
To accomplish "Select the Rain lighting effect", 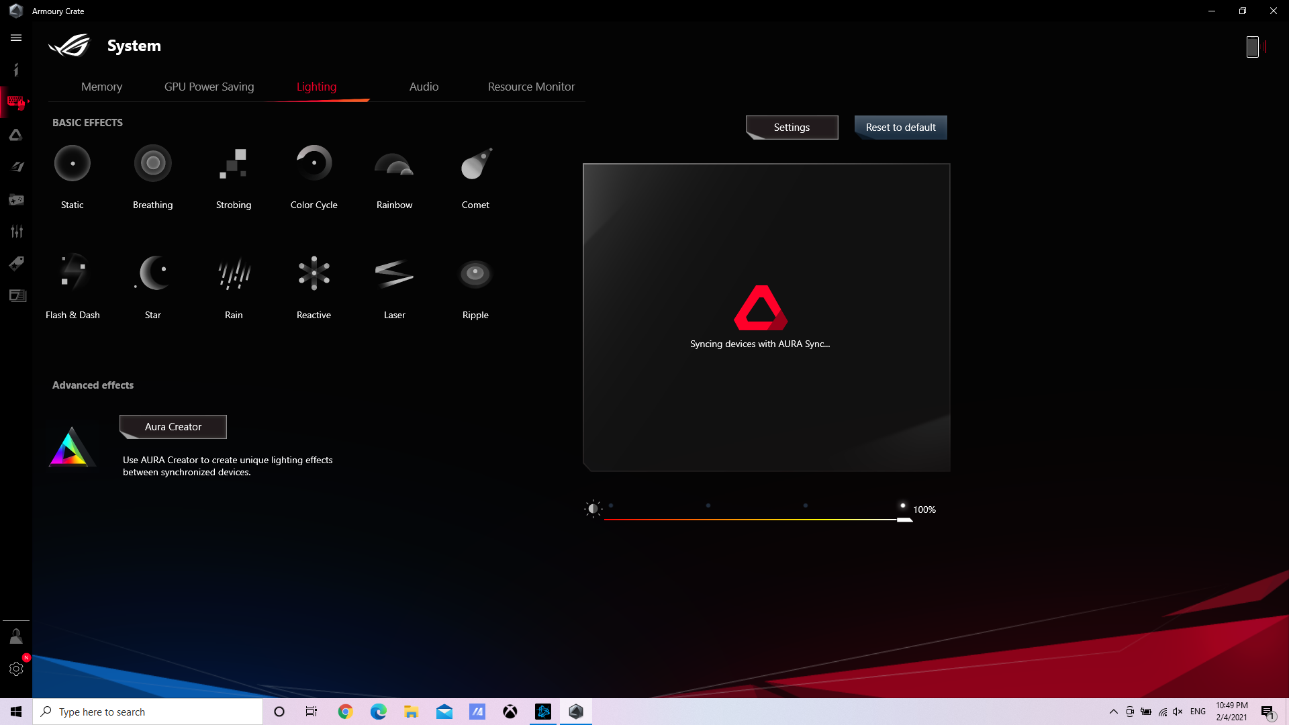I will pyautogui.click(x=234, y=274).
